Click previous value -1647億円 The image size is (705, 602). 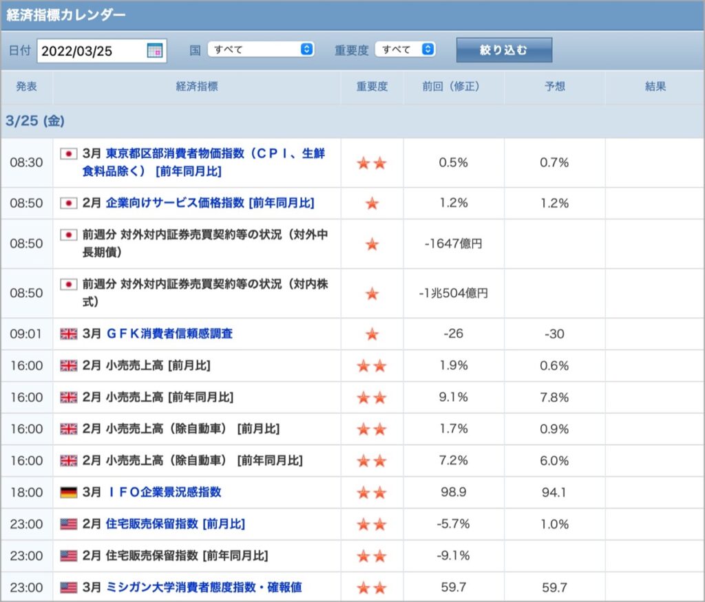pos(453,244)
